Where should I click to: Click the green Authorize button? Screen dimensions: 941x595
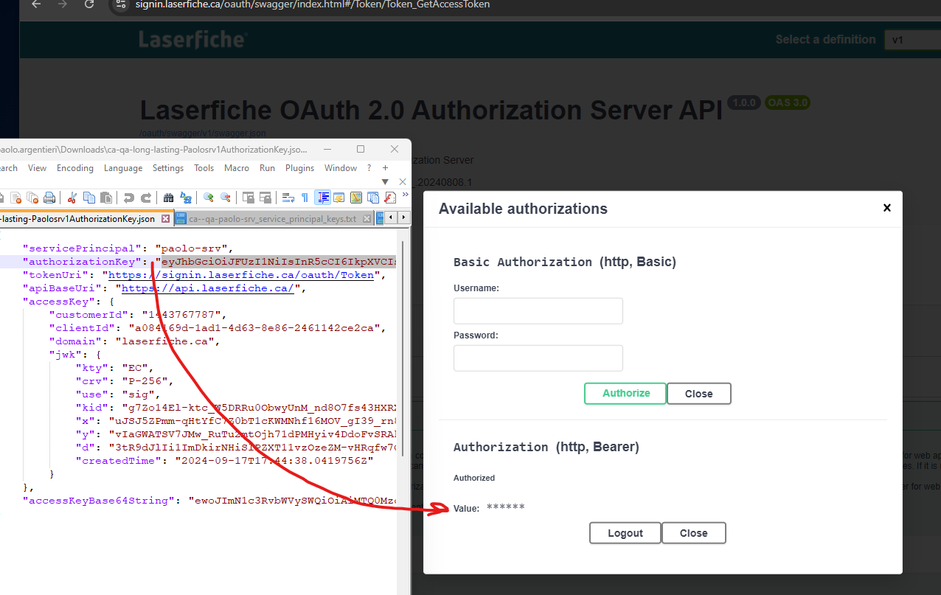(x=625, y=393)
